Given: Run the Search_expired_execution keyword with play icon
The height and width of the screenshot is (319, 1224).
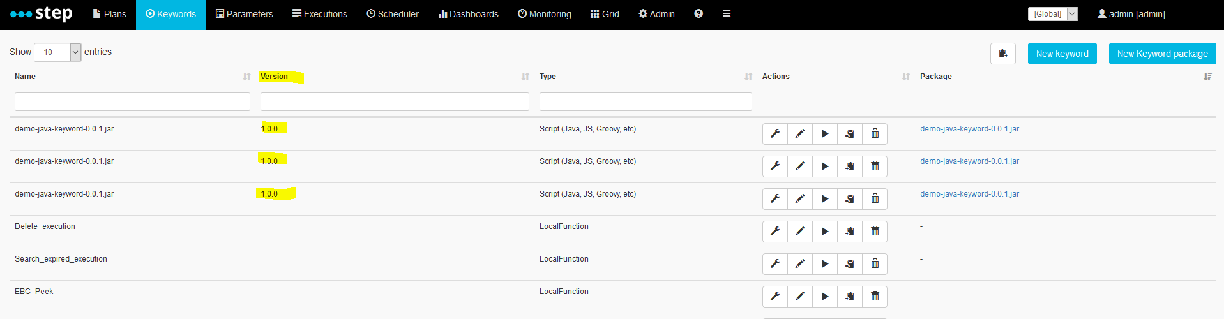Looking at the screenshot, I should 825,263.
